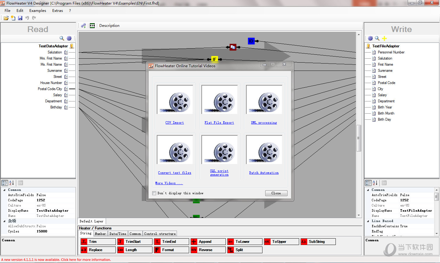Screen dimensions: 440x263
Task: Create a new definition file
Action: 13,18
